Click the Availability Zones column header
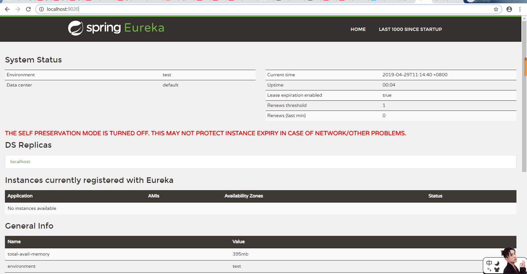Image resolution: width=527 pixels, height=274 pixels. click(x=244, y=196)
